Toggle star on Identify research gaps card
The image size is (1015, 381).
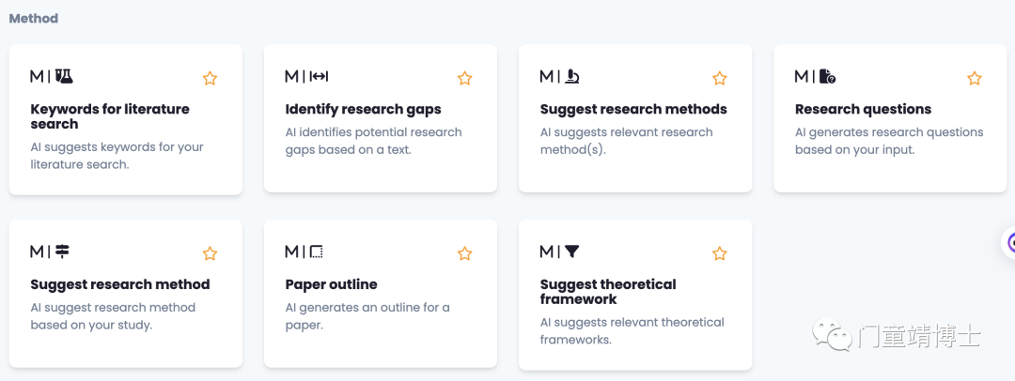point(465,78)
